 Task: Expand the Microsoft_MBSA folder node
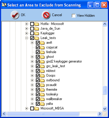click(x=26, y=108)
